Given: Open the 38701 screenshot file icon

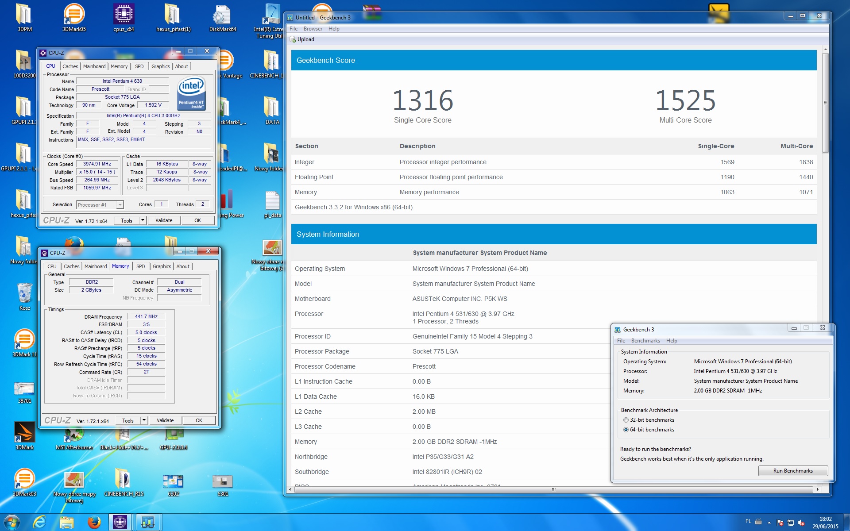Looking at the screenshot, I should coord(24,392).
